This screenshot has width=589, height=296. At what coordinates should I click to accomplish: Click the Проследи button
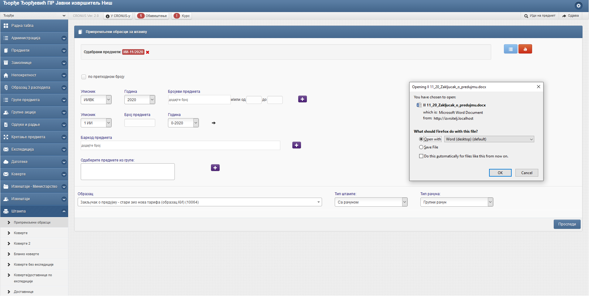567,224
